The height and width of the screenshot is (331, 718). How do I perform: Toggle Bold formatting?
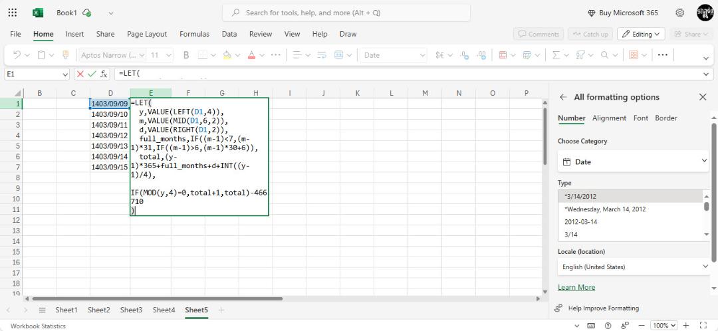point(186,55)
